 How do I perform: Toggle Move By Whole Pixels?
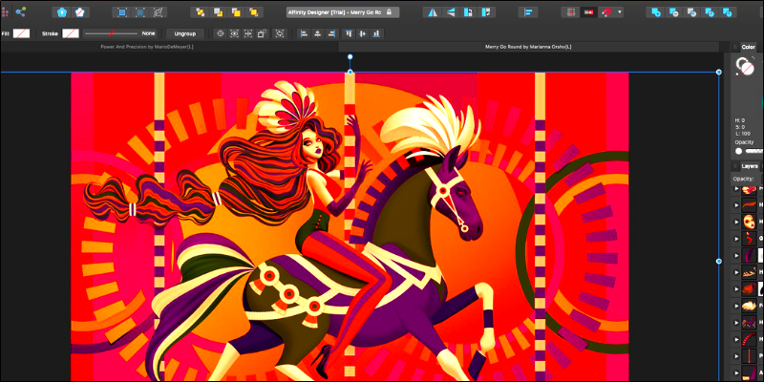(588, 12)
